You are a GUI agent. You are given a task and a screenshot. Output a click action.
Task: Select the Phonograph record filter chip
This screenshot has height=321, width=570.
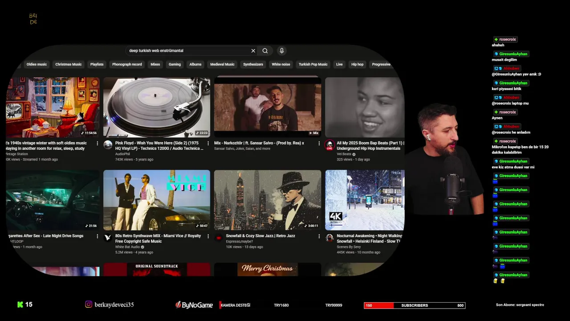point(127,64)
